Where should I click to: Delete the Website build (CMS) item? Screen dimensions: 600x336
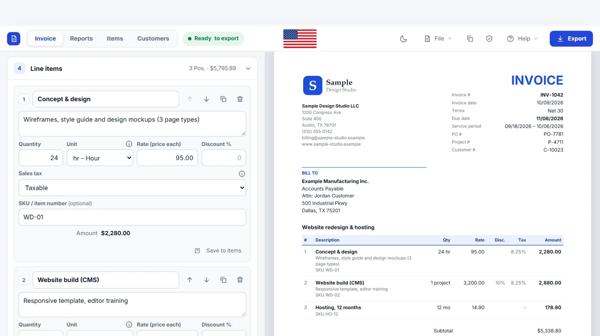pos(240,280)
